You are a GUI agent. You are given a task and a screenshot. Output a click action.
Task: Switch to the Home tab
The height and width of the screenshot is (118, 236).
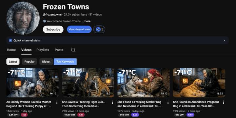(x=11, y=50)
